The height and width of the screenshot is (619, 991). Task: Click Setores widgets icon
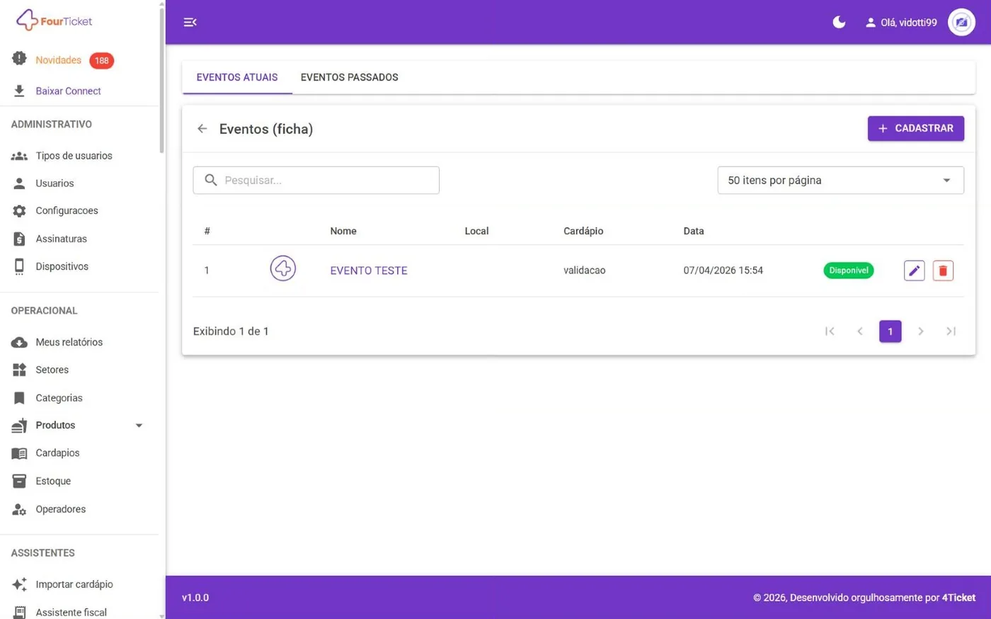(x=19, y=370)
